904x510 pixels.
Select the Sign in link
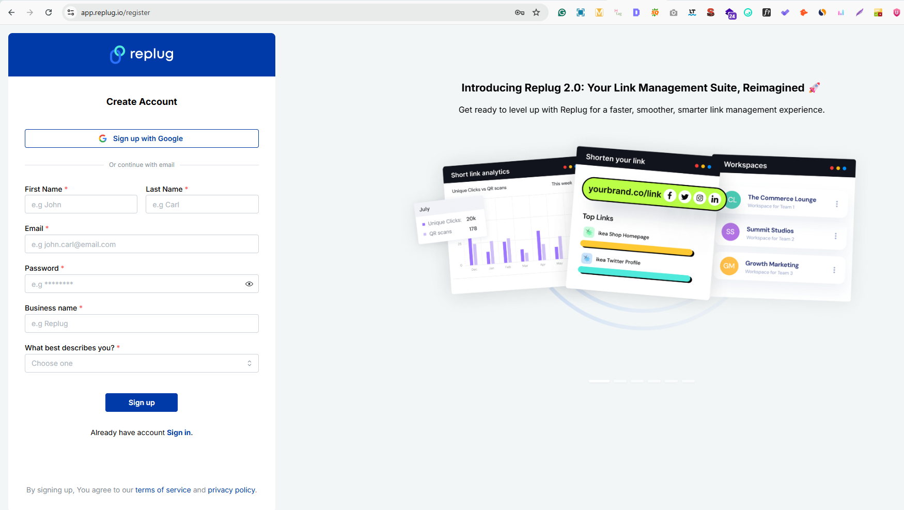point(178,432)
